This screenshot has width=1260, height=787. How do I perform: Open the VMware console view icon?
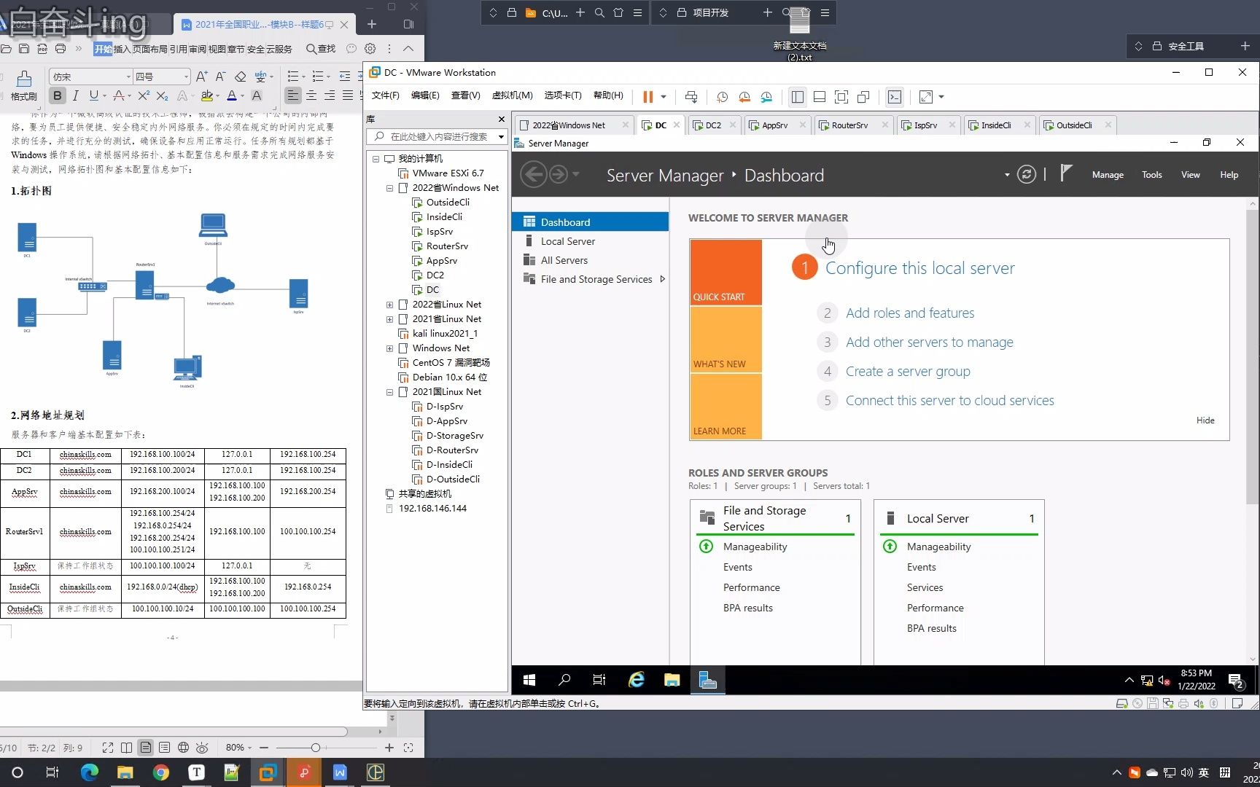tap(895, 97)
